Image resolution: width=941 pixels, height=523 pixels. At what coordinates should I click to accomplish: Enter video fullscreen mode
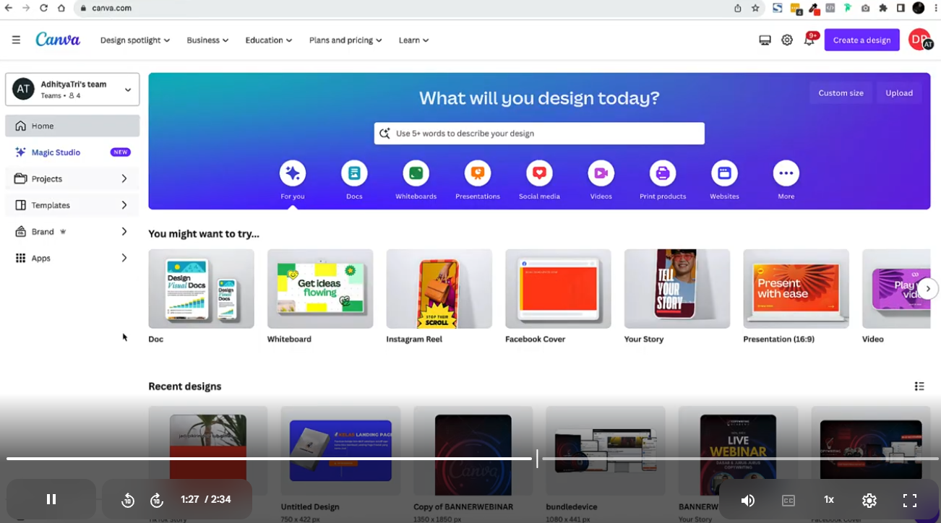tap(910, 500)
